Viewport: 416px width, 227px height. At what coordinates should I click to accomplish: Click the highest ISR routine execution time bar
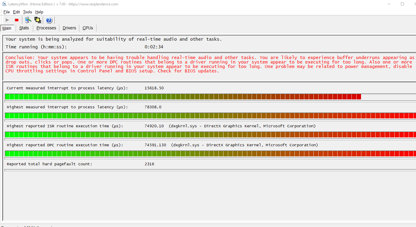click(x=210, y=135)
